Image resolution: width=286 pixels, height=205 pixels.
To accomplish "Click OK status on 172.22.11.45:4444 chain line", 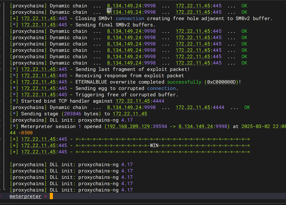I will click(x=247, y=107).
